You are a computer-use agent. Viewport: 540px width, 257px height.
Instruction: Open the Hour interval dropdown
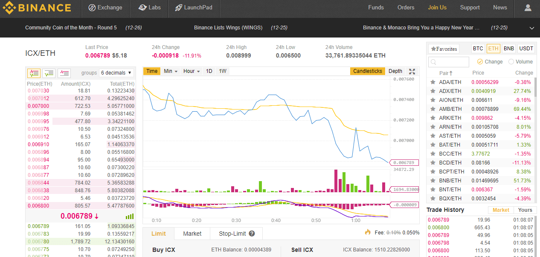191,71
